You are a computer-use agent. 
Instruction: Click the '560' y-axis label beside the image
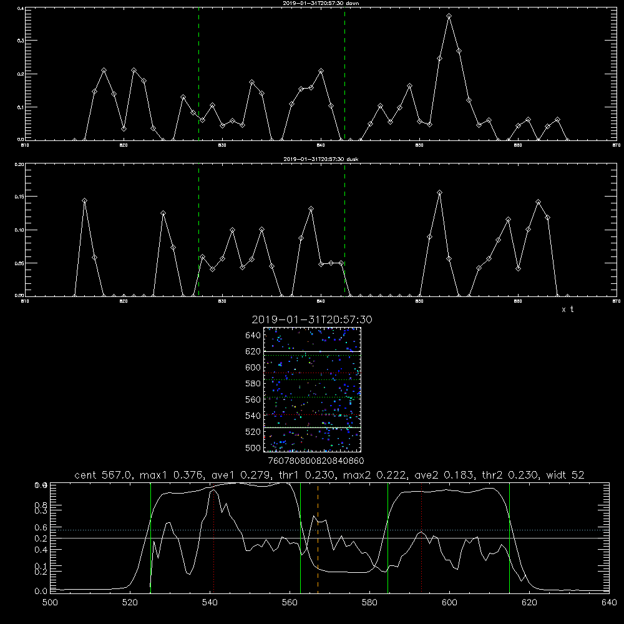pyautogui.click(x=253, y=399)
